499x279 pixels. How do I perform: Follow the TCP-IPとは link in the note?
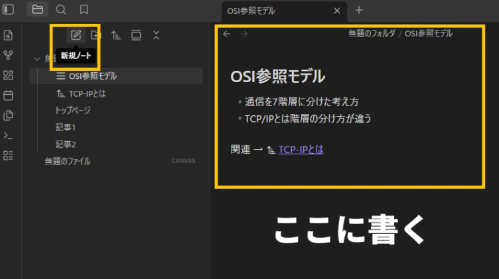pos(301,150)
